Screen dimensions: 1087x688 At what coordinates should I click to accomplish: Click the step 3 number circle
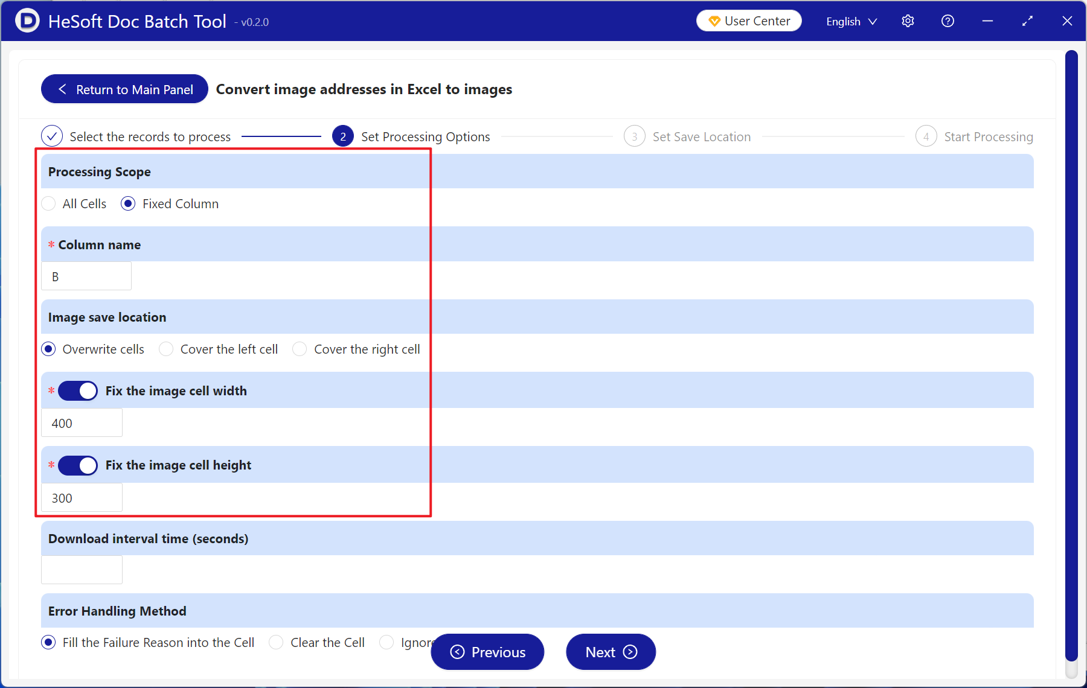(635, 136)
